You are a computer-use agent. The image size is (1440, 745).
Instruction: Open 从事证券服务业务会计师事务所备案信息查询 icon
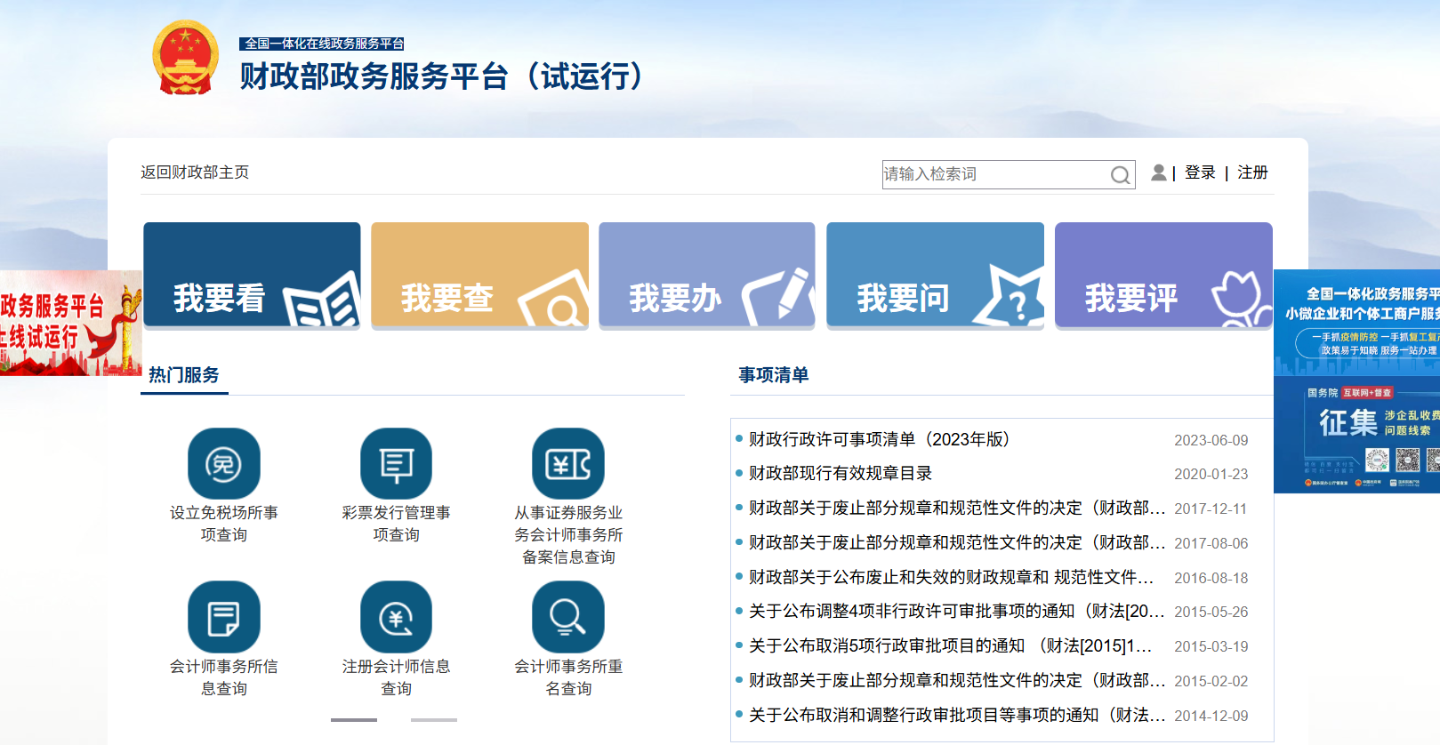pos(568,463)
